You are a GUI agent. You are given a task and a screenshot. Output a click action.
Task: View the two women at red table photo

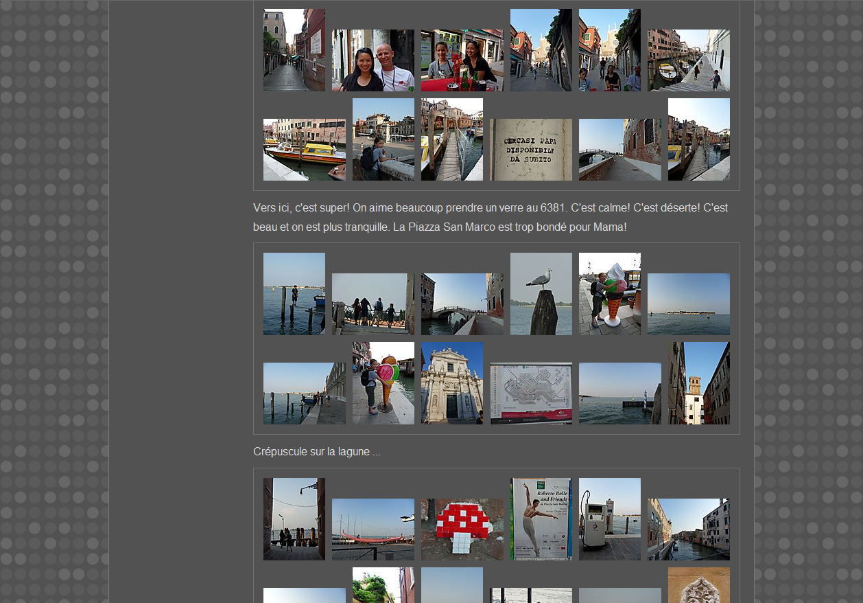pyautogui.click(x=462, y=60)
